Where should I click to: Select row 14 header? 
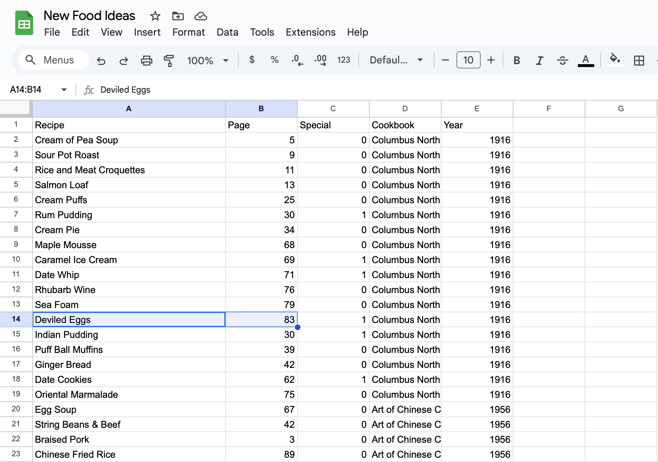(16, 319)
